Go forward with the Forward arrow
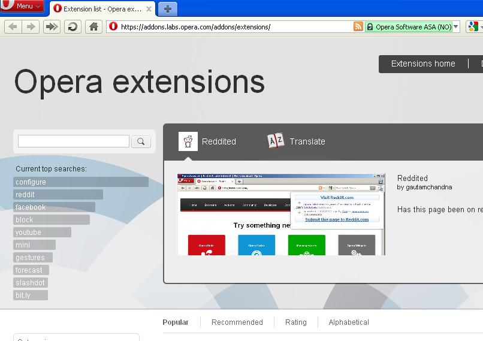483x341 pixels. (31, 27)
